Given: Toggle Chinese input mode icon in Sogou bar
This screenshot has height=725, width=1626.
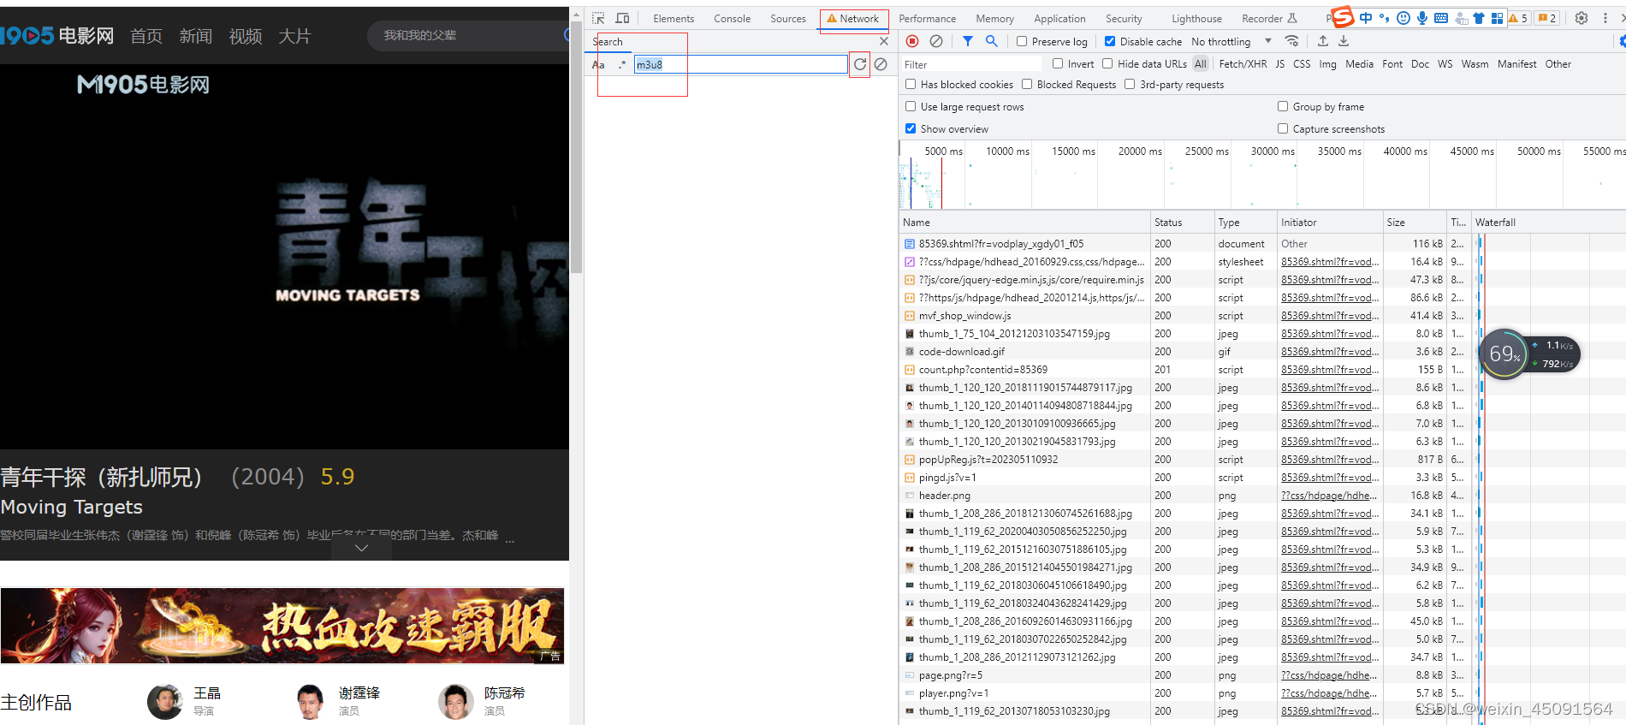Looking at the screenshot, I should [x=1366, y=18].
